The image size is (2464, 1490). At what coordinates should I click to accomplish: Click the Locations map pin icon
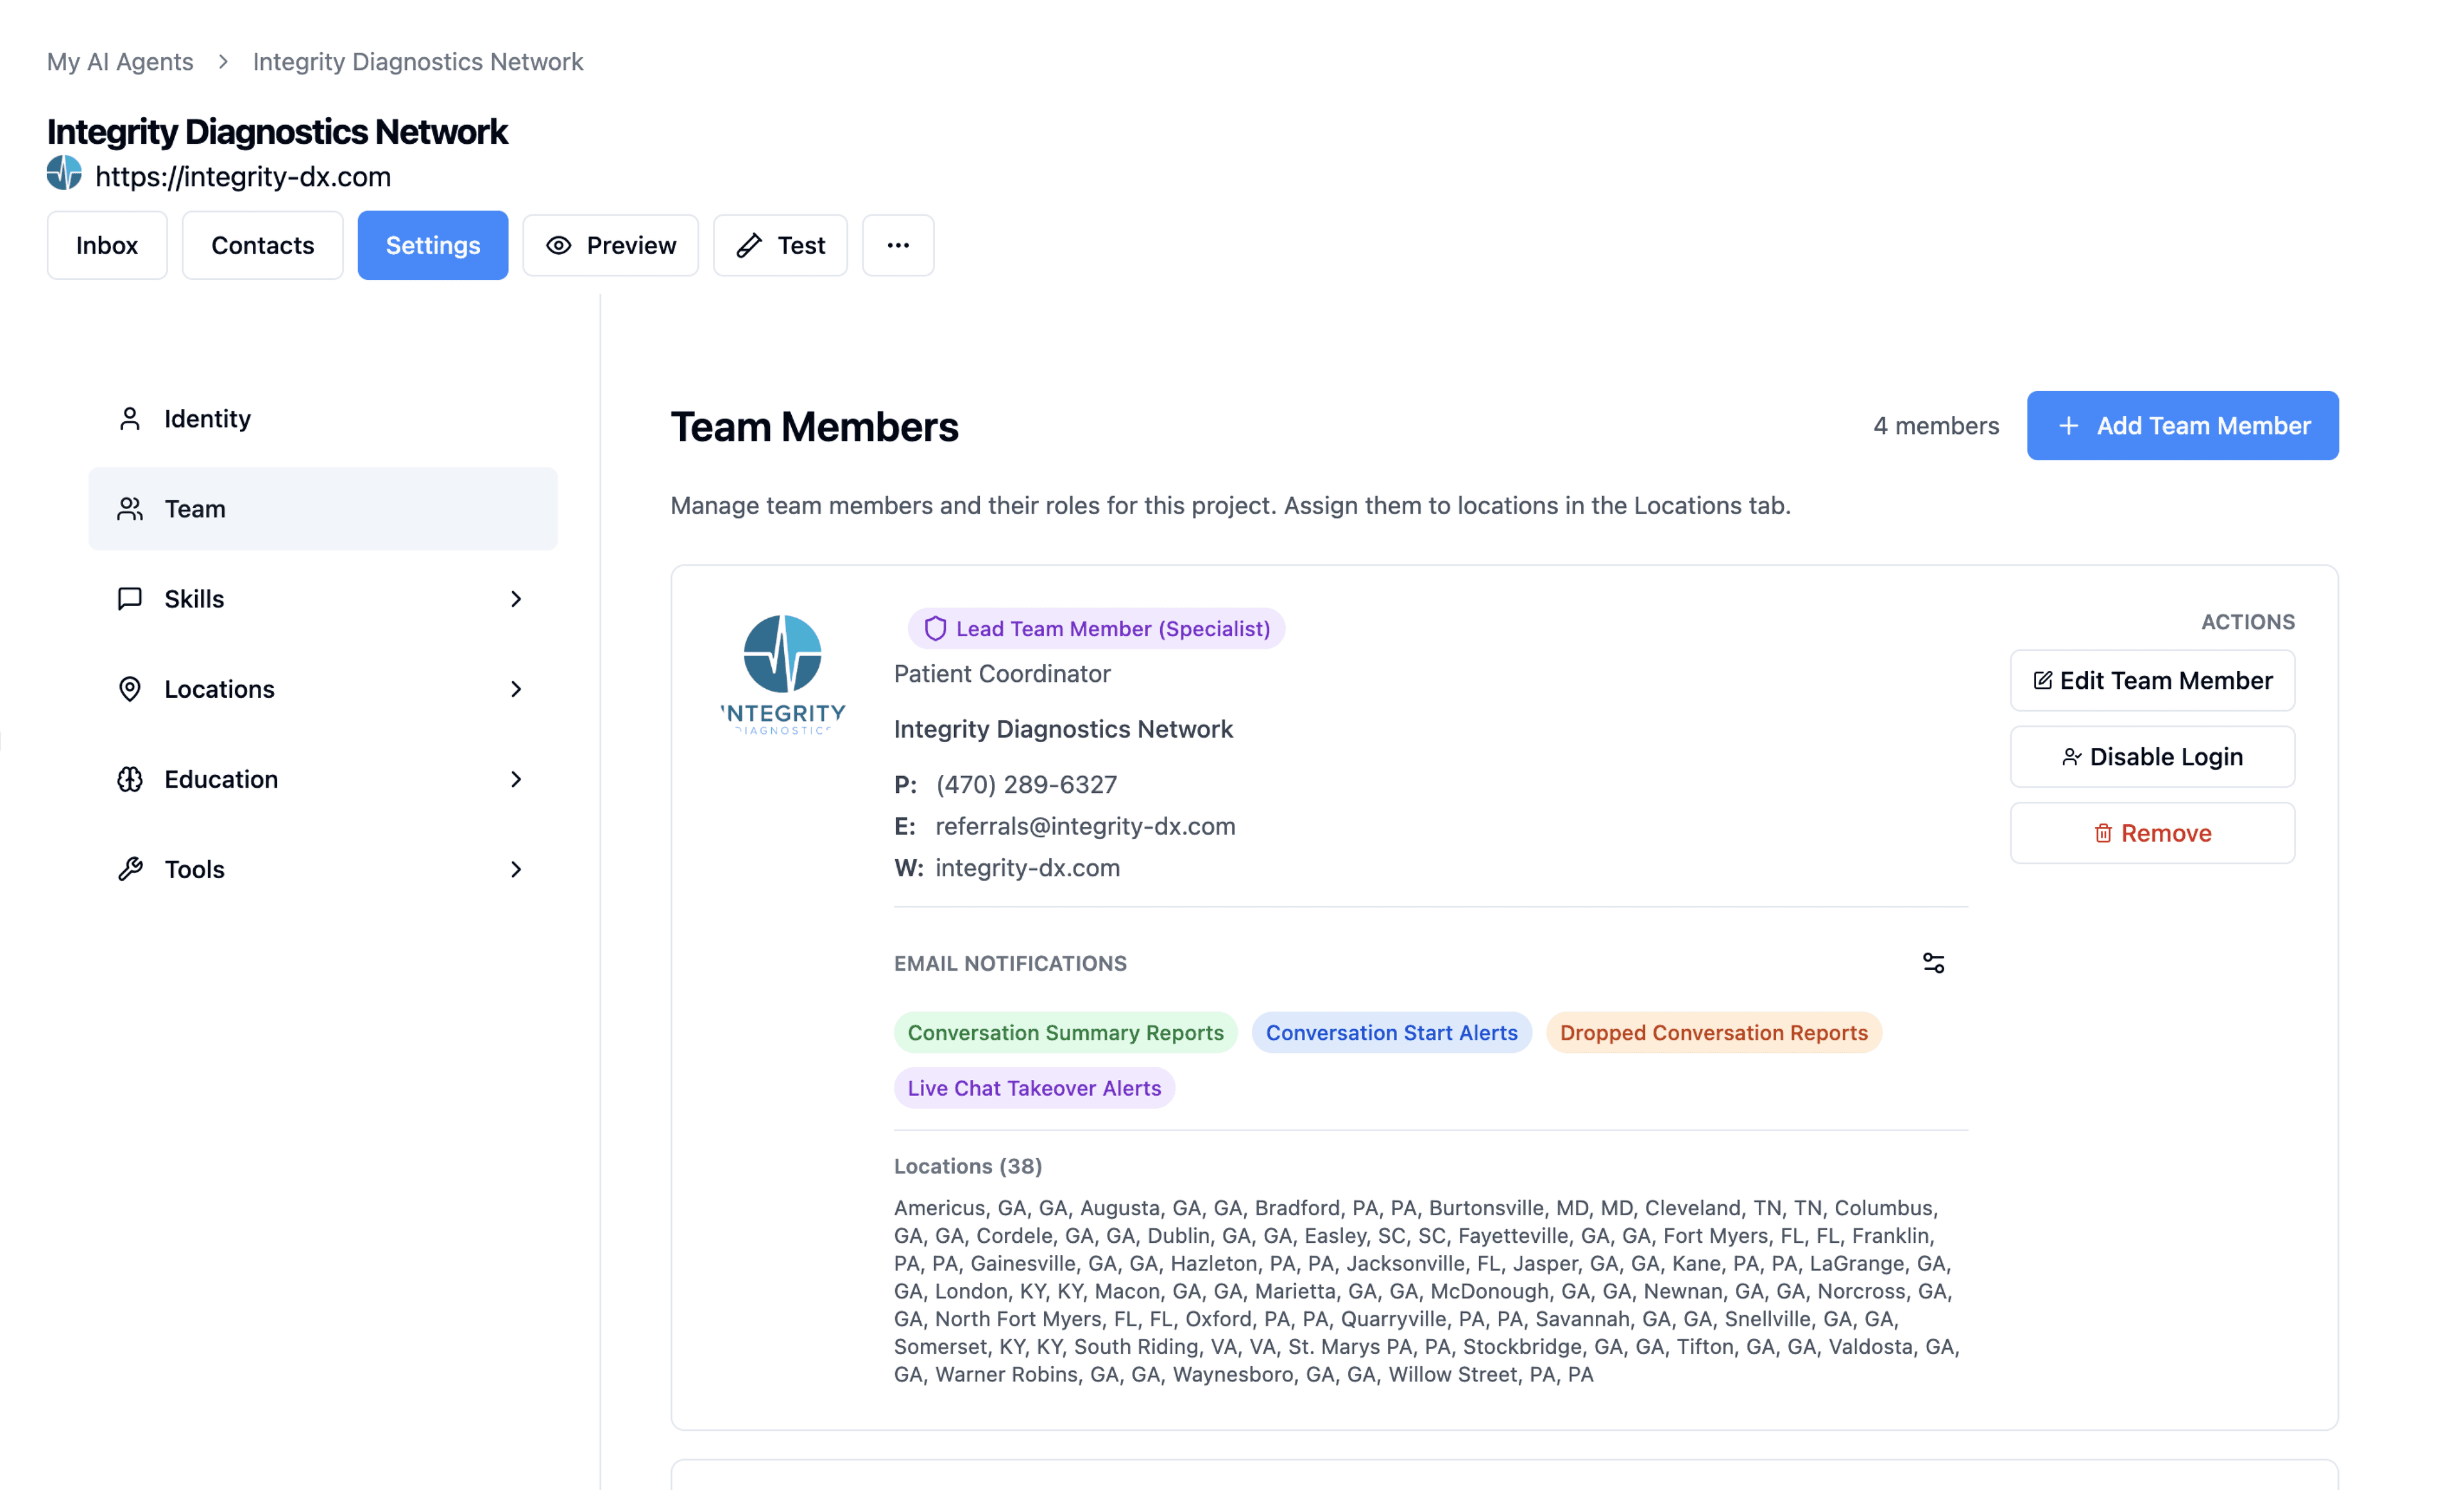130,688
